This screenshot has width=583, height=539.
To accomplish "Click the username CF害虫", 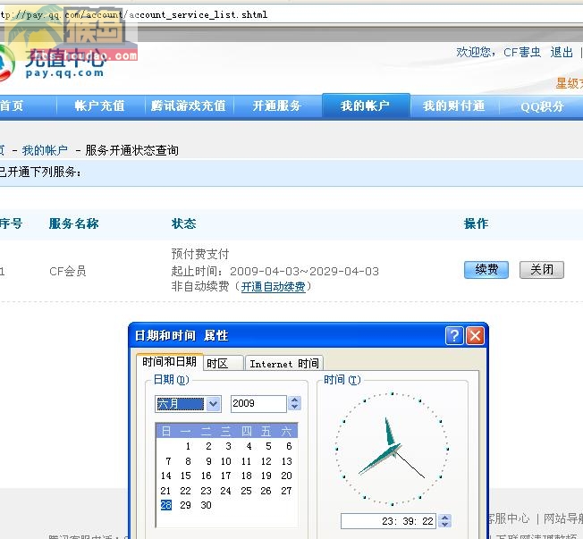I will click(522, 53).
